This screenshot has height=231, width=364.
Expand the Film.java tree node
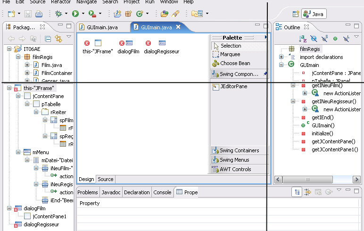point(27,65)
